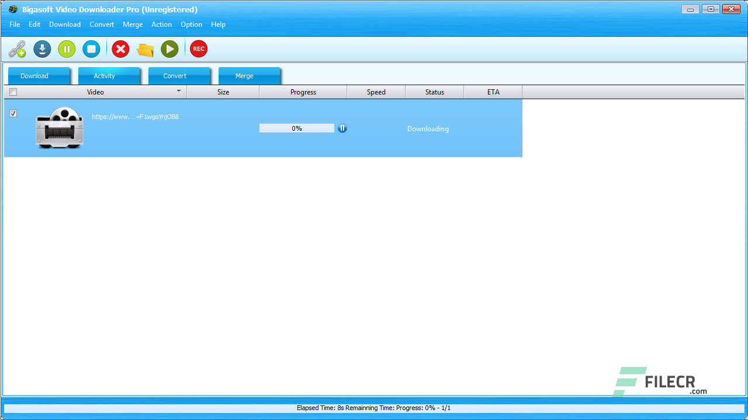The height and width of the screenshot is (420, 748).
Task: Open the Video column sort dropdown arrow
Action: (x=179, y=91)
